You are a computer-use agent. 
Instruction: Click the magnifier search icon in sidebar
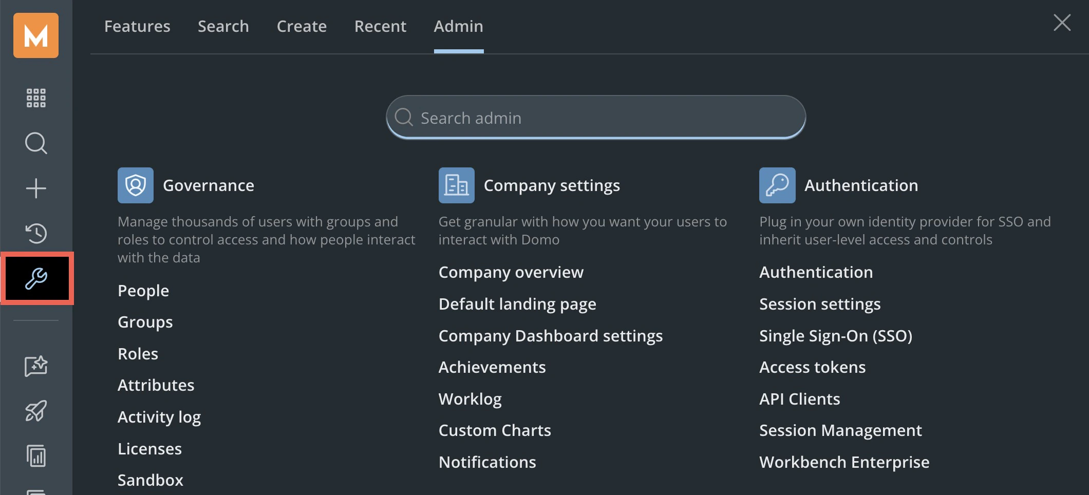coord(36,143)
